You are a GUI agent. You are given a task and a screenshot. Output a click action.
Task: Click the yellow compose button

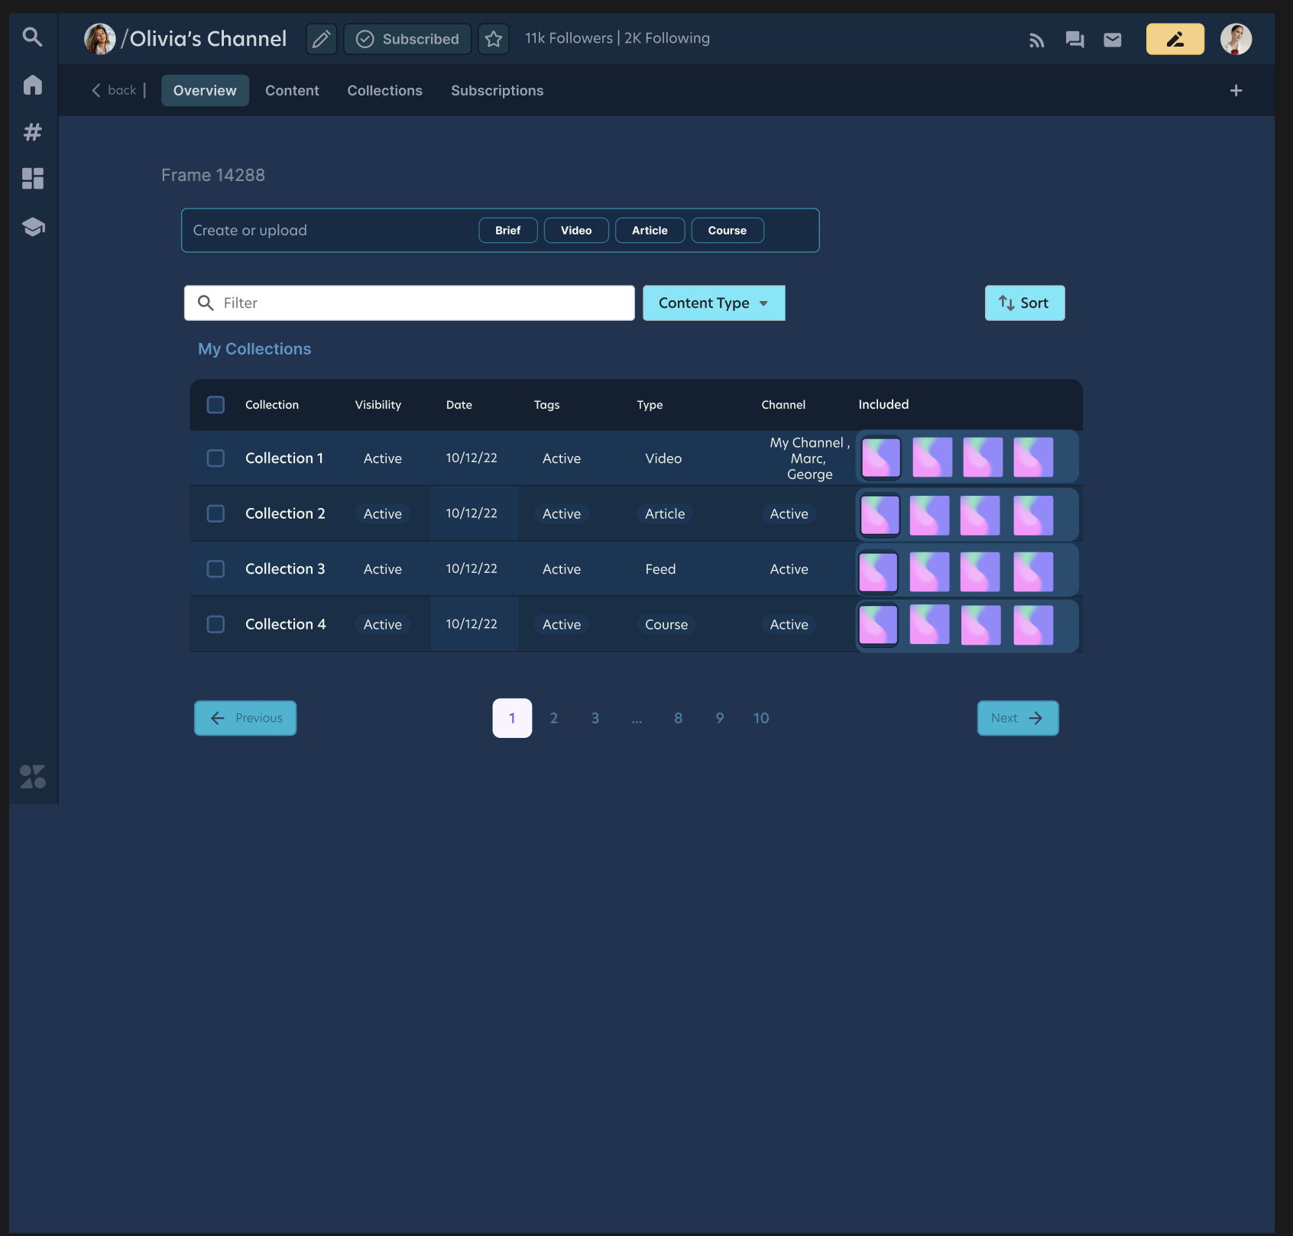1175,39
